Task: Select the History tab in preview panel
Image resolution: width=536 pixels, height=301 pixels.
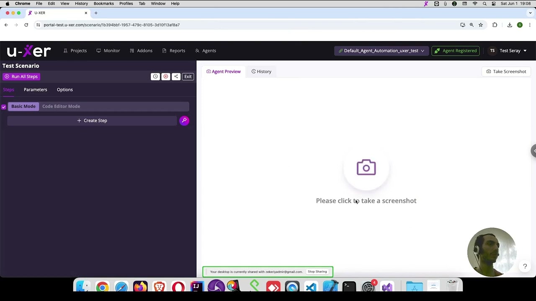Action: click(261, 71)
